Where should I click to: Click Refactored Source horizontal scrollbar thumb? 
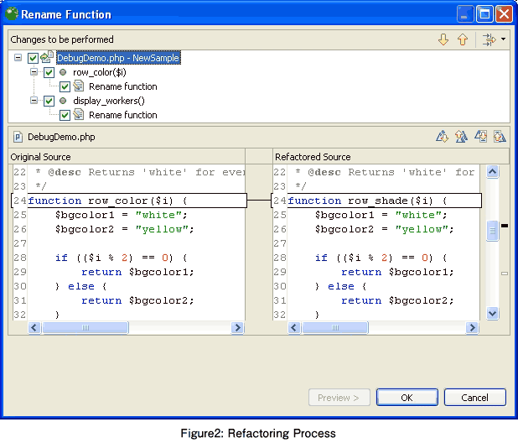[335, 327]
